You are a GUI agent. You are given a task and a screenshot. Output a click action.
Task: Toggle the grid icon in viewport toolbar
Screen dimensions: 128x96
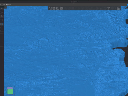coord(54,8)
